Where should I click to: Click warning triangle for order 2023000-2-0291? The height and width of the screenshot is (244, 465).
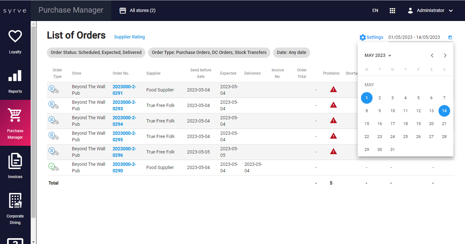pos(333,90)
